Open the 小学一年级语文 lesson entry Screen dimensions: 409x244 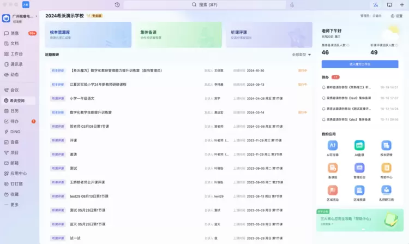(x=82, y=98)
